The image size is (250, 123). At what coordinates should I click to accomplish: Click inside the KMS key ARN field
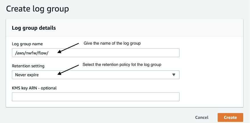click(96, 97)
